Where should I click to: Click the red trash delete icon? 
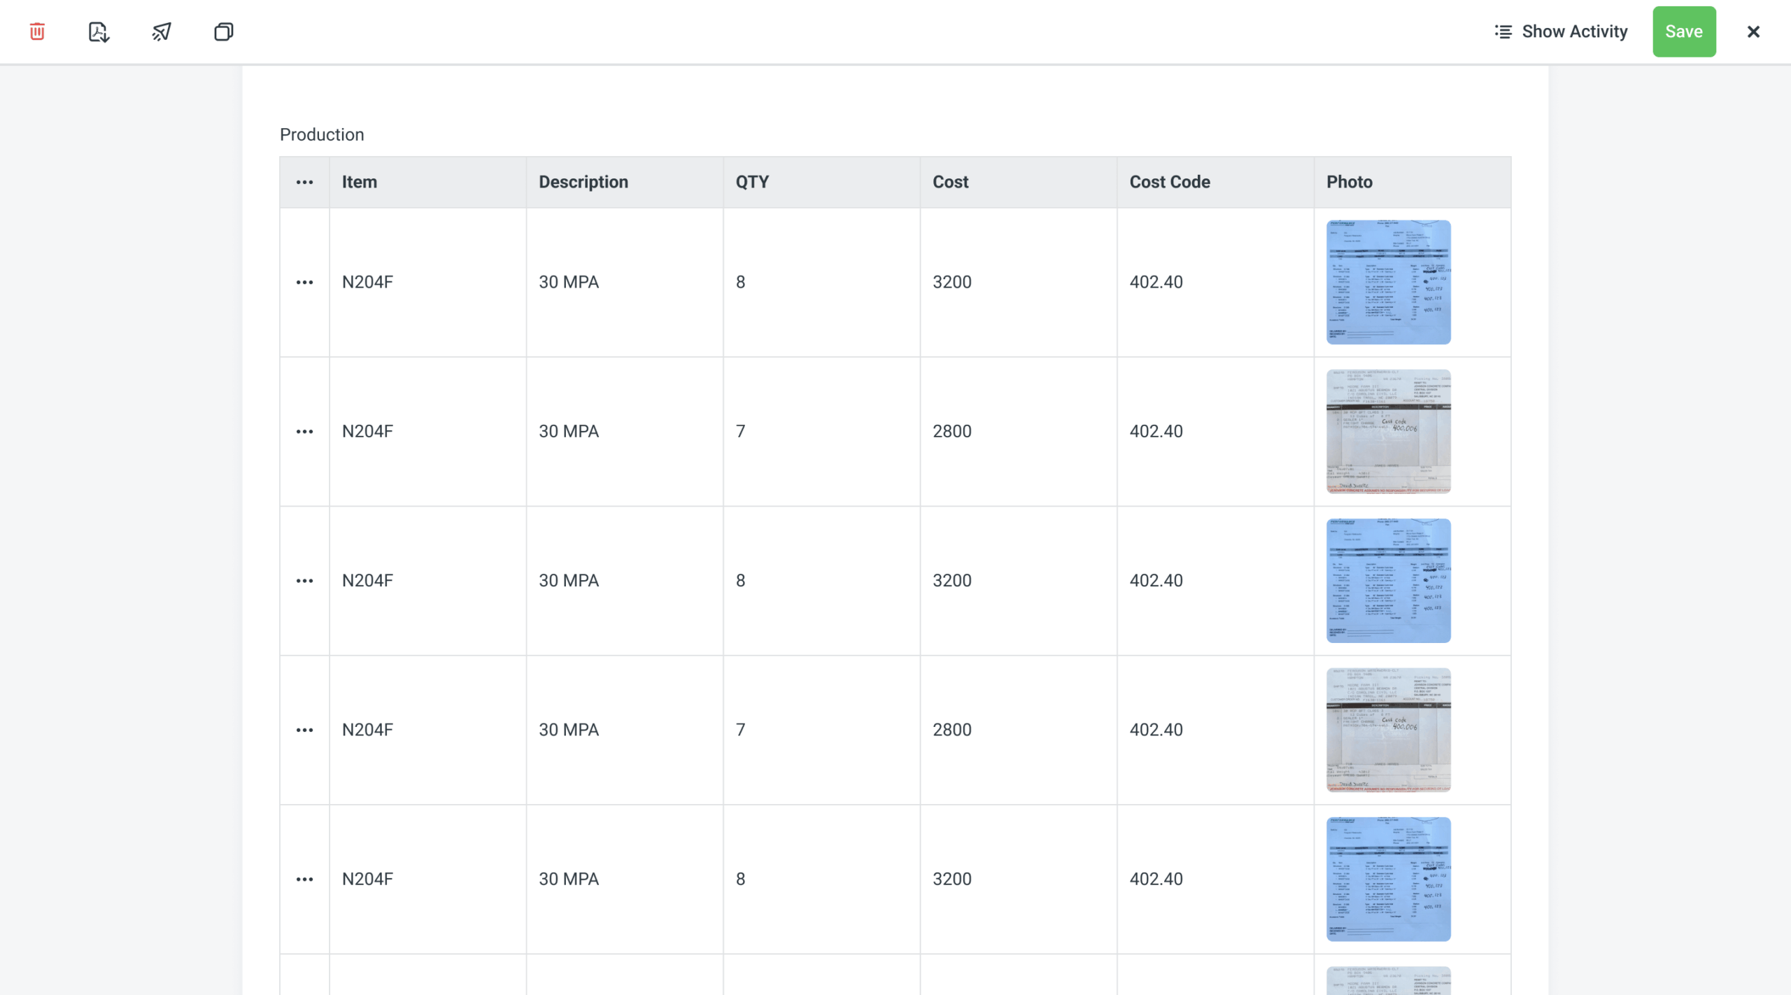point(37,31)
